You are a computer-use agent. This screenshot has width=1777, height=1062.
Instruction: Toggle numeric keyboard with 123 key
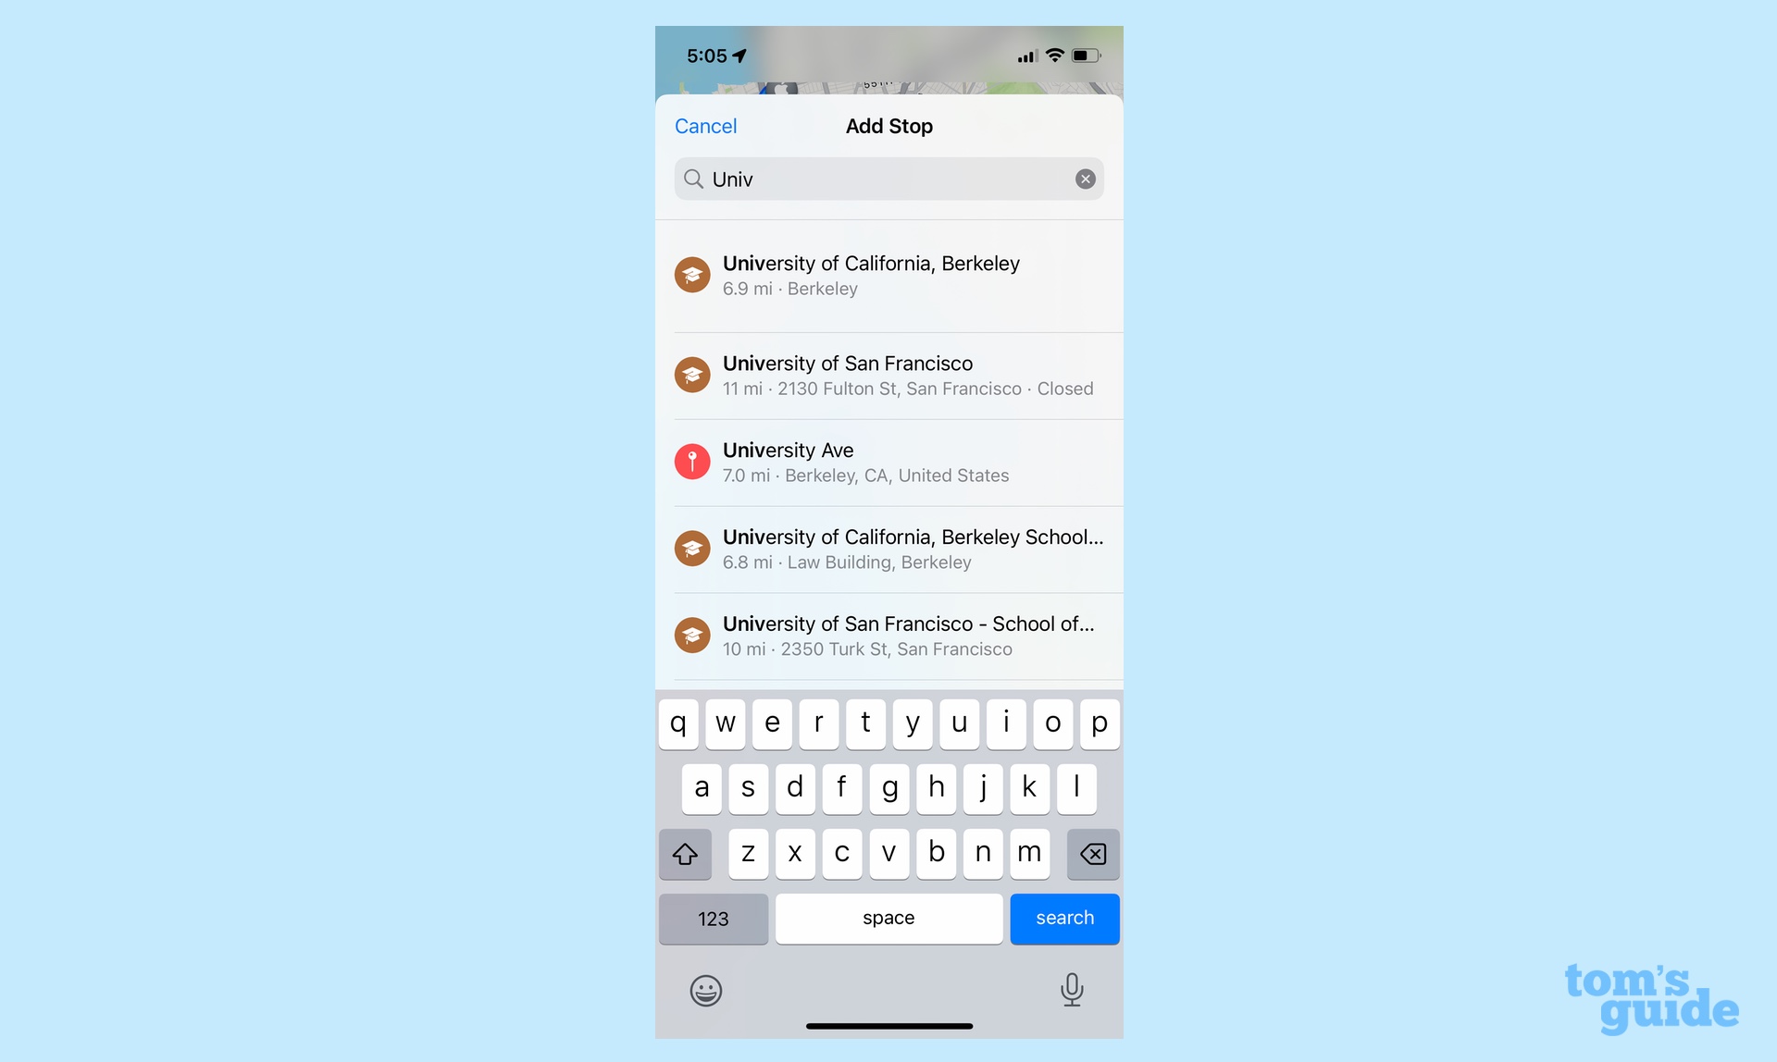(x=712, y=918)
